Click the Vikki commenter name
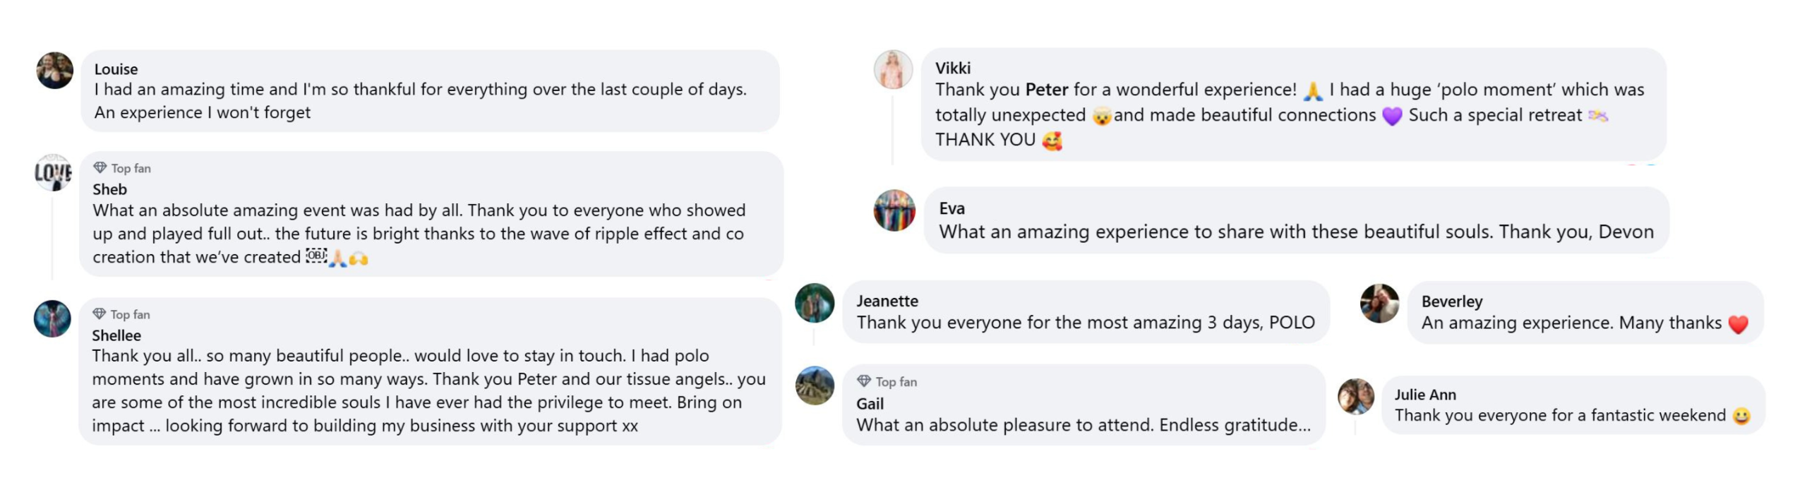 point(953,68)
